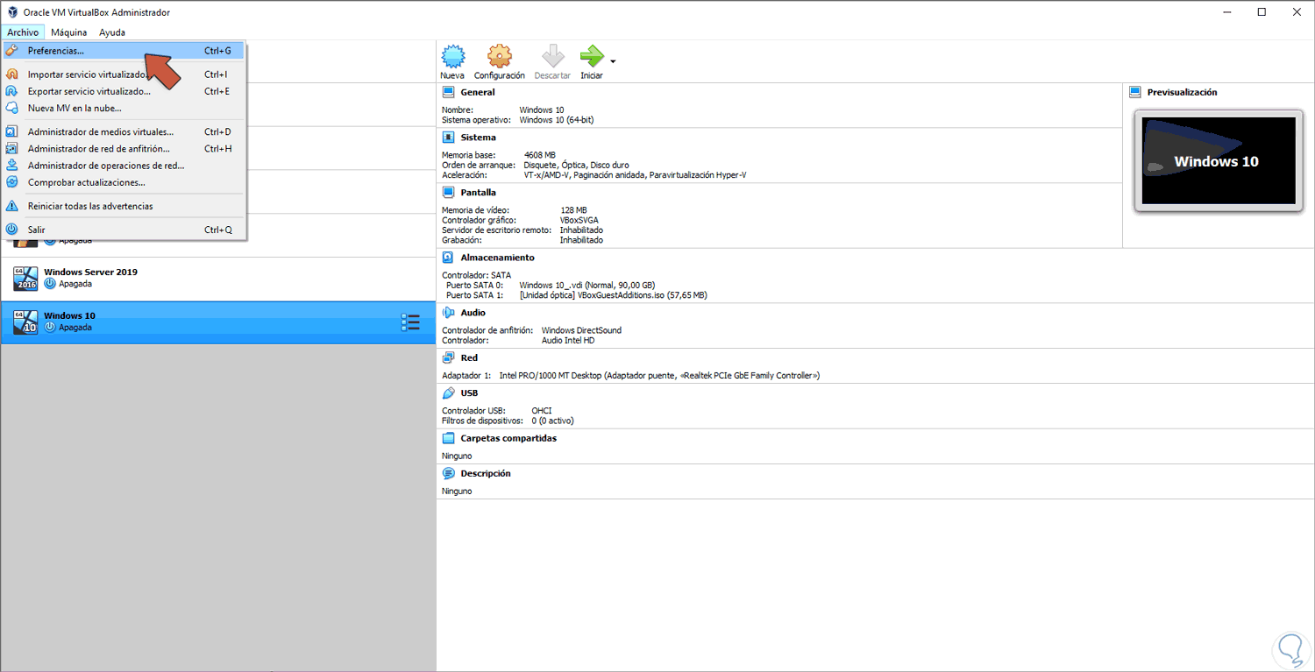1315x672 pixels.
Task: Click the Administrador de medios virtuales icon
Action: click(12, 131)
